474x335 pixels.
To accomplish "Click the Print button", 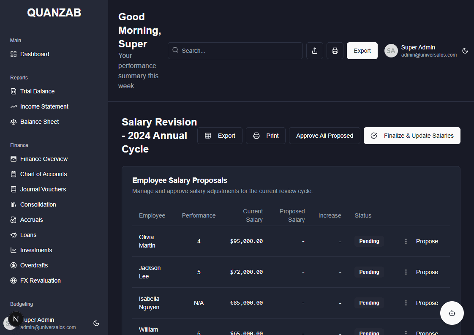I will coord(266,136).
